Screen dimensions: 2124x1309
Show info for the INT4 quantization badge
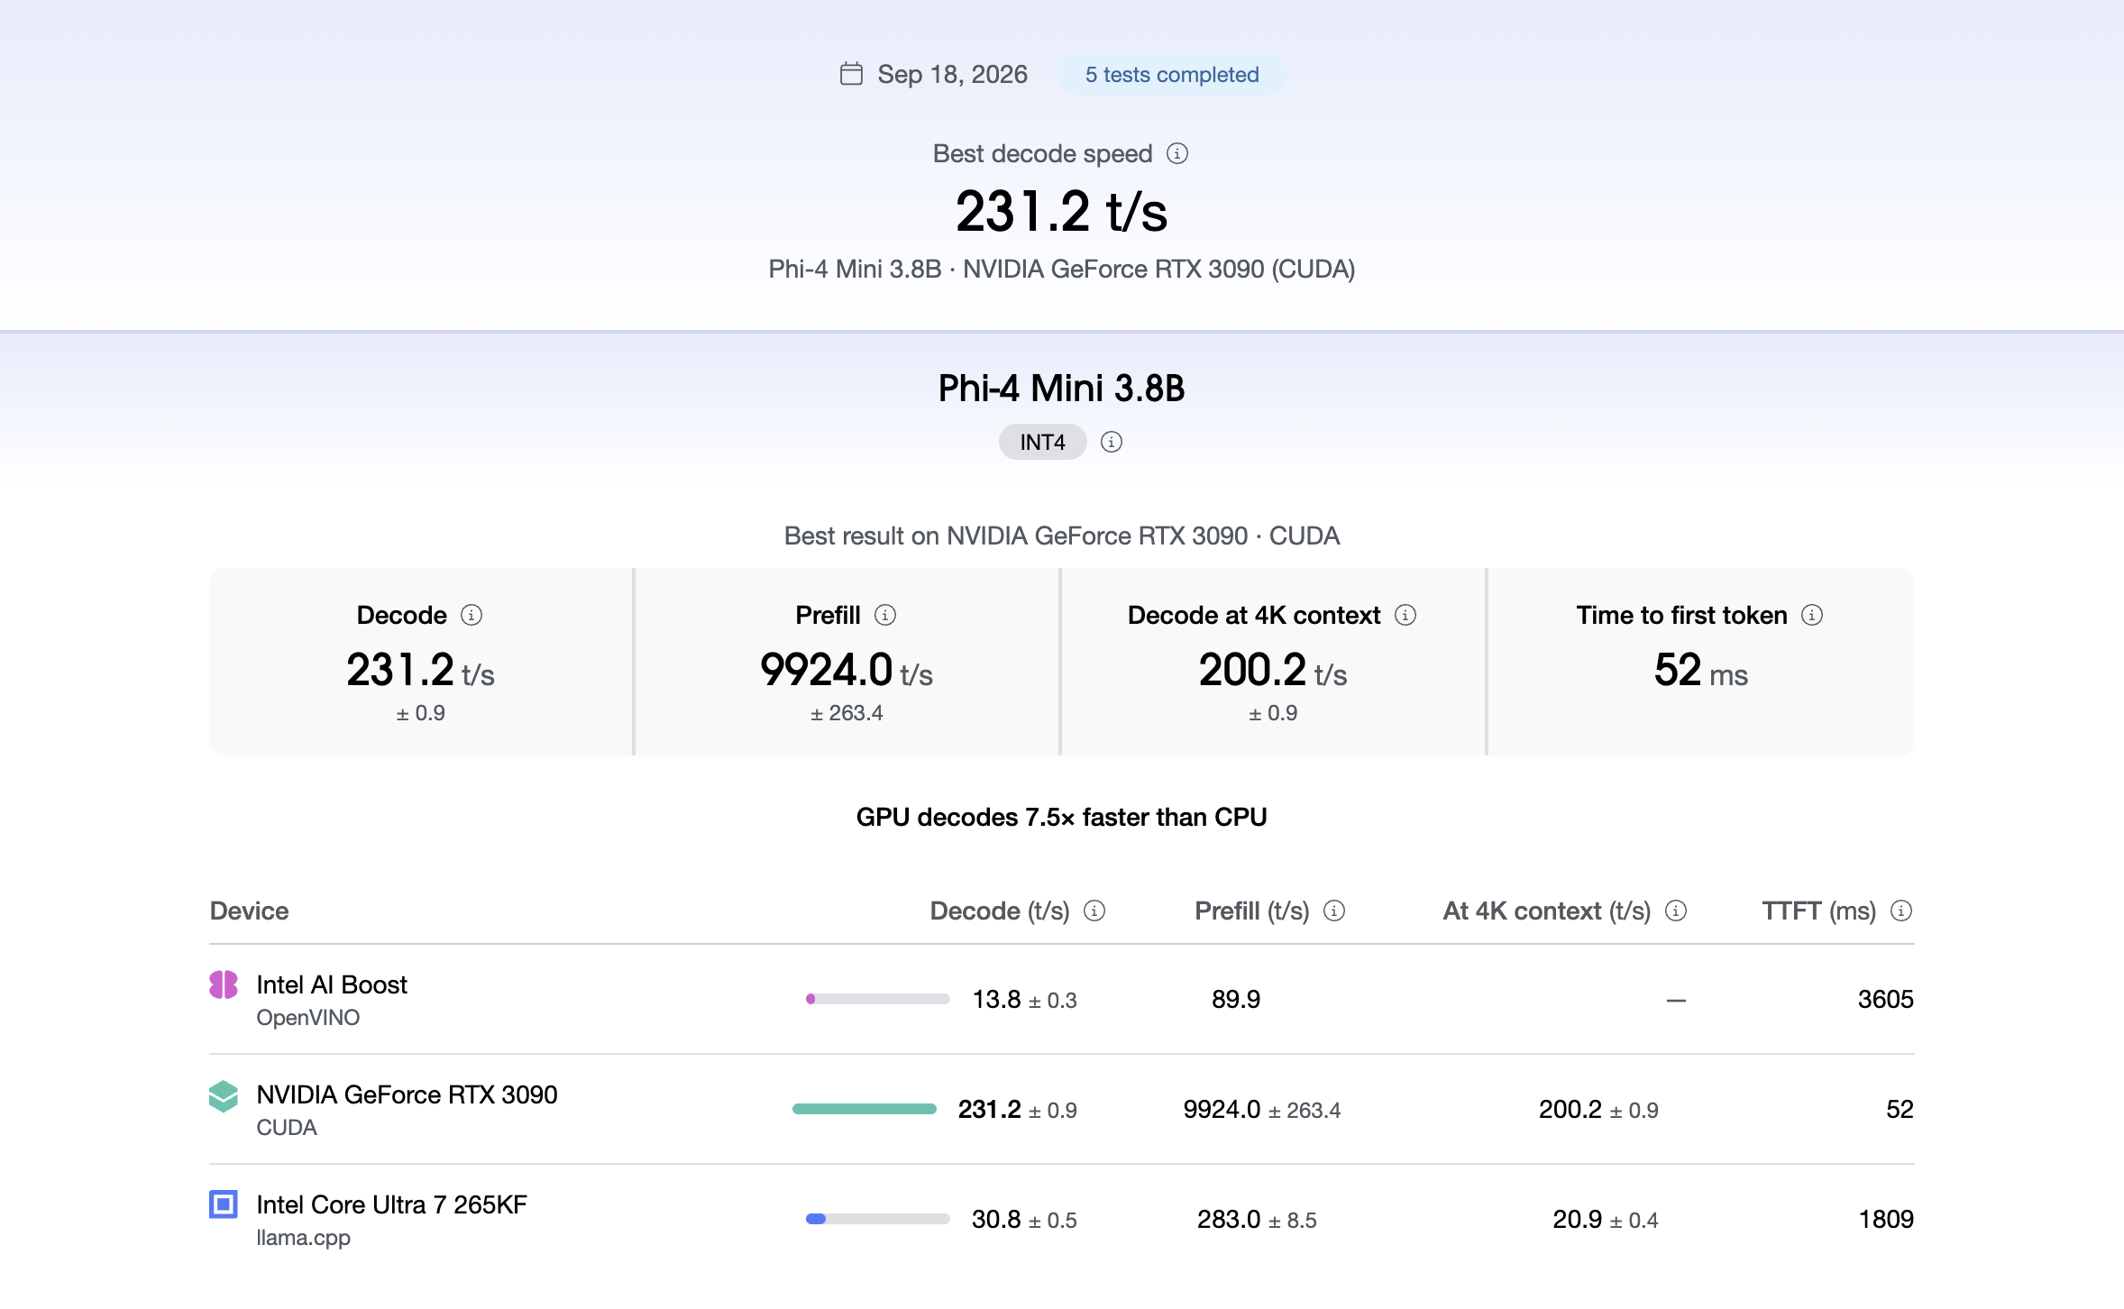pyautogui.click(x=1112, y=442)
